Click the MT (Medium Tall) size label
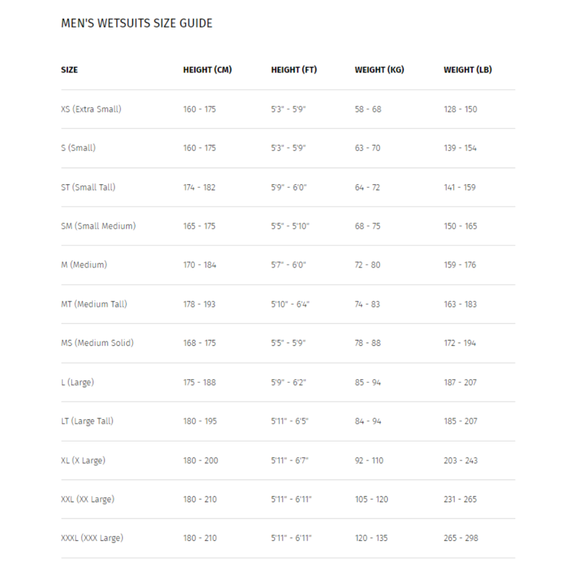The height and width of the screenshot is (580, 580). pos(94,304)
